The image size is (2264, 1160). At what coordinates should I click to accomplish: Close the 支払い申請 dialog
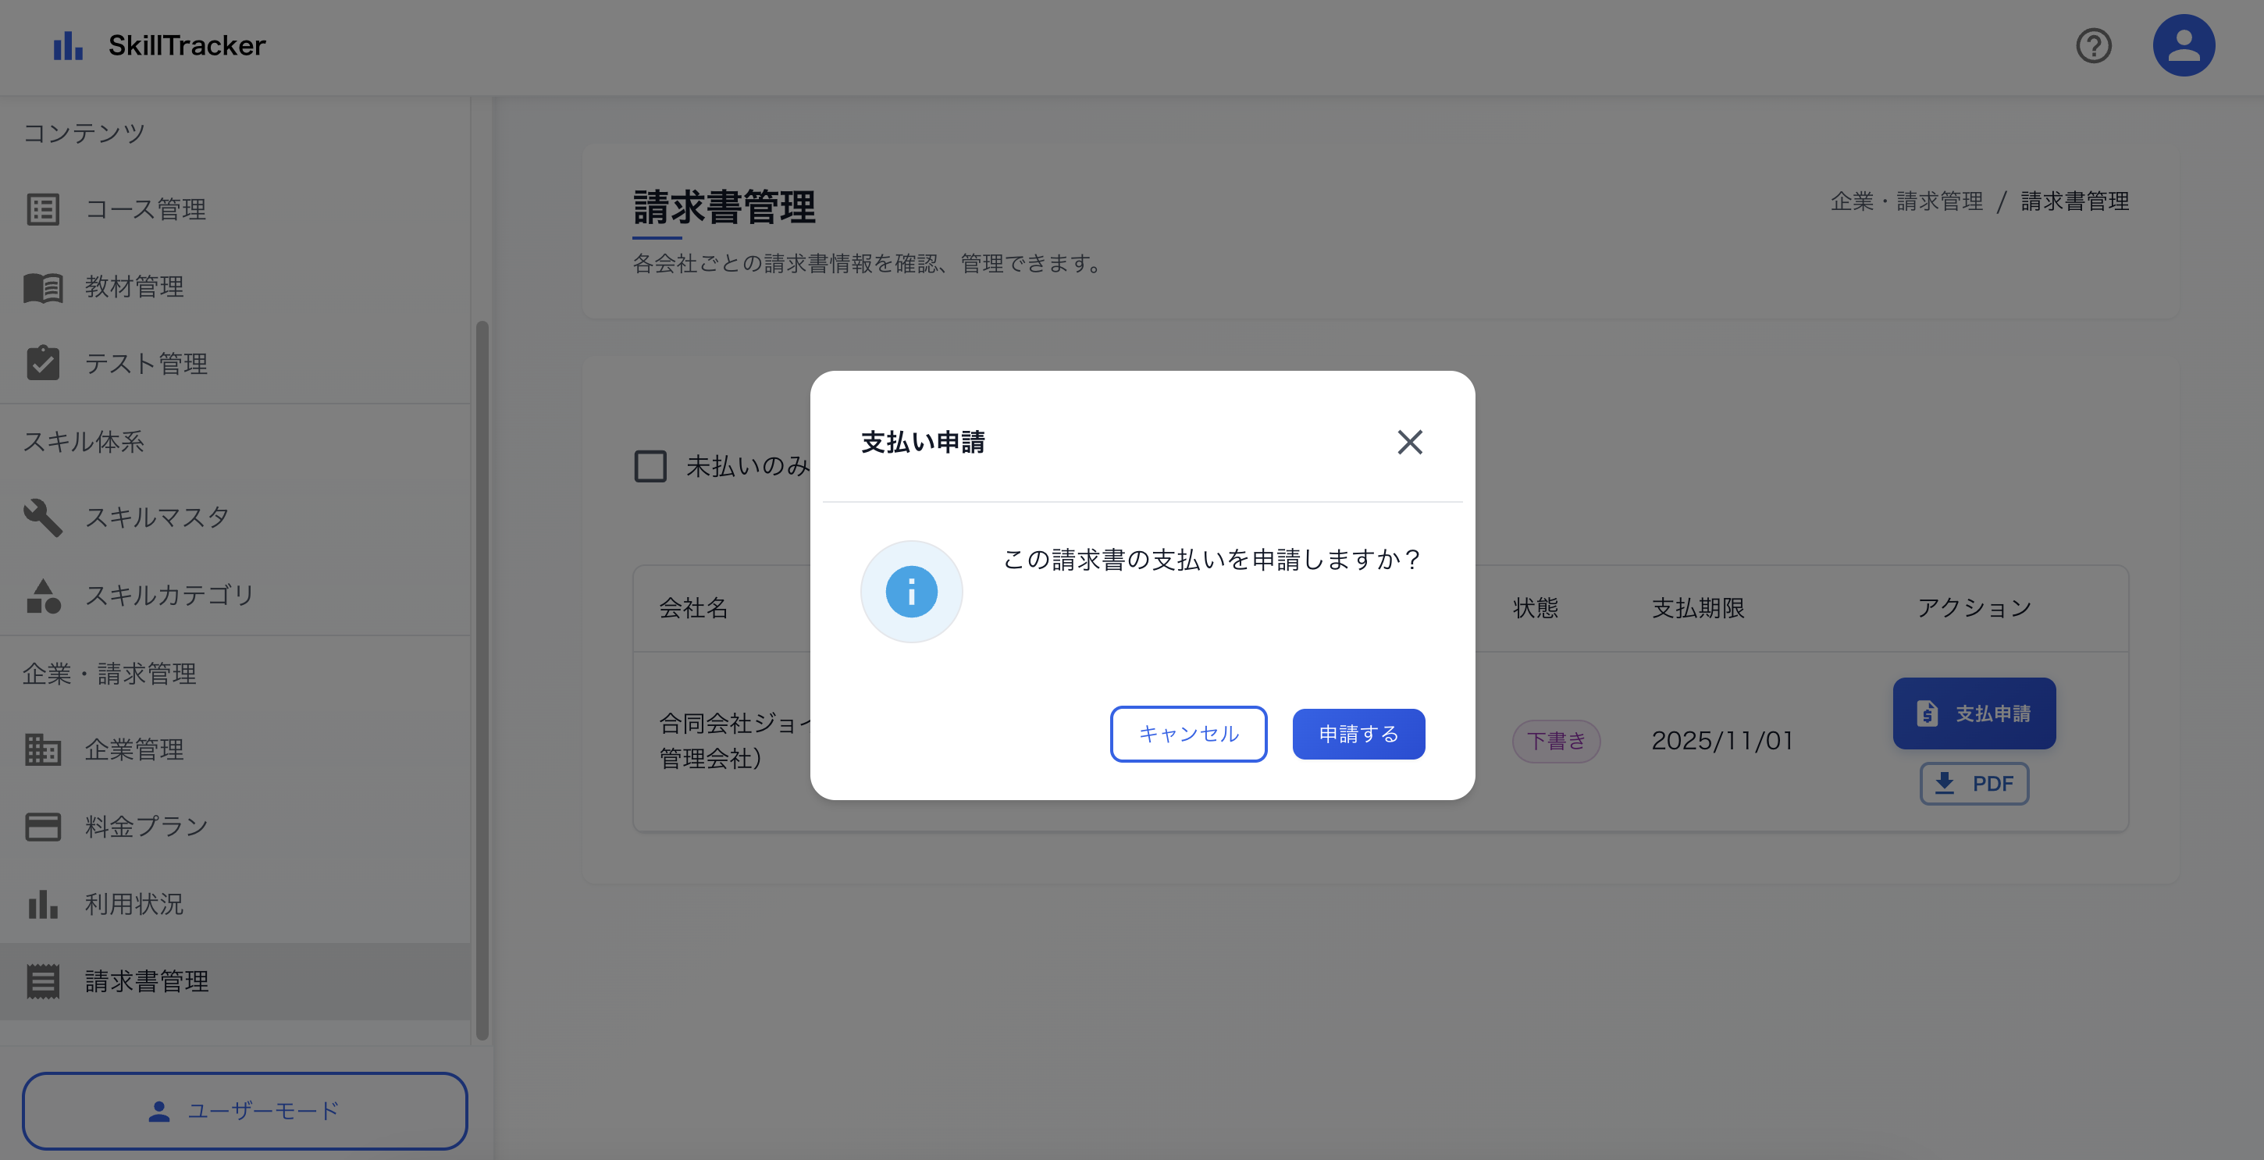point(1411,443)
